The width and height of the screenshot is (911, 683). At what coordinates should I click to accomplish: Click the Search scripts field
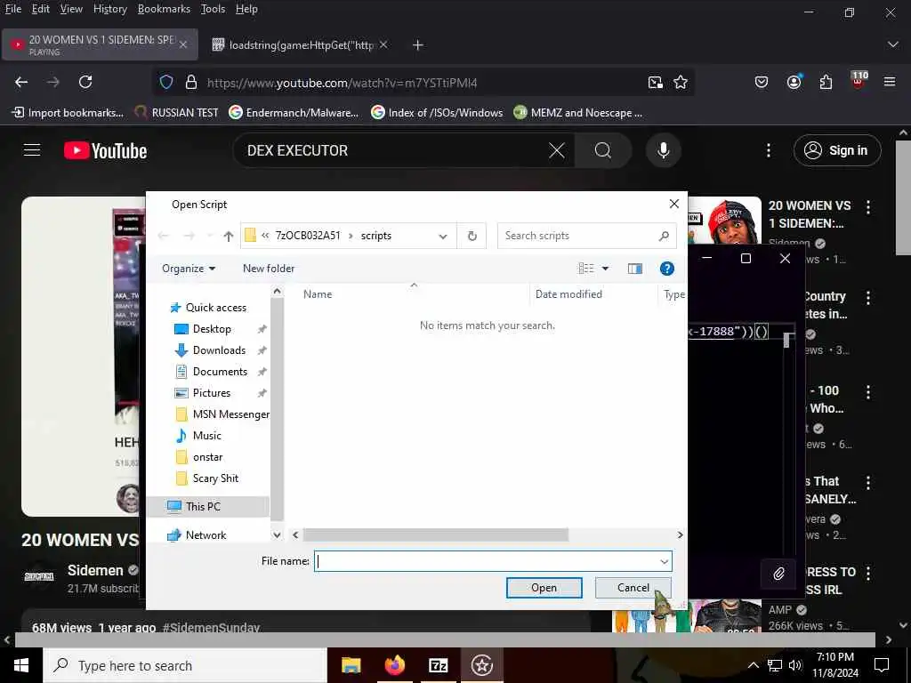coord(587,236)
